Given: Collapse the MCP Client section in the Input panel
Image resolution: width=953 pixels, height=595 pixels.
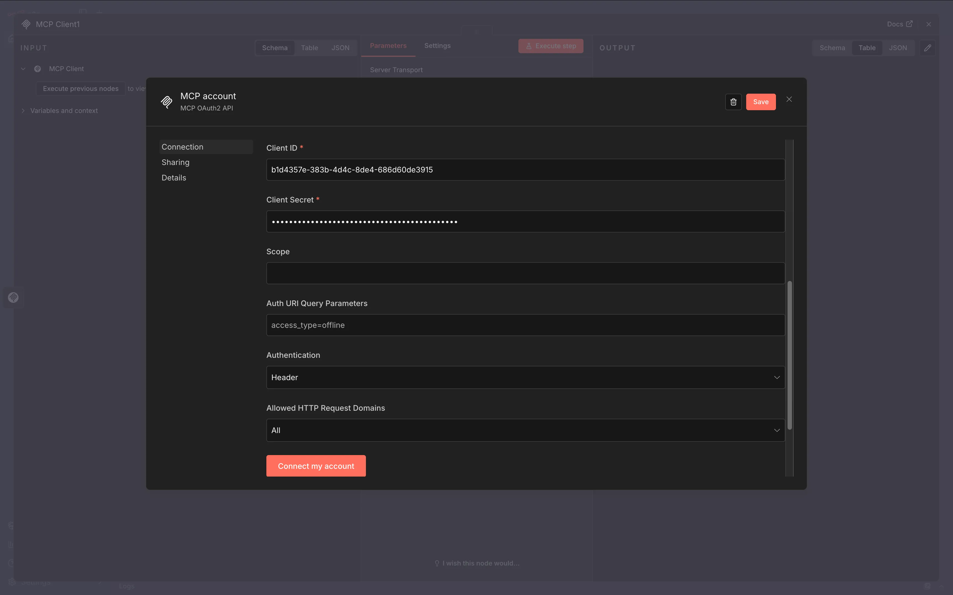Looking at the screenshot, I should coord(23,69).
